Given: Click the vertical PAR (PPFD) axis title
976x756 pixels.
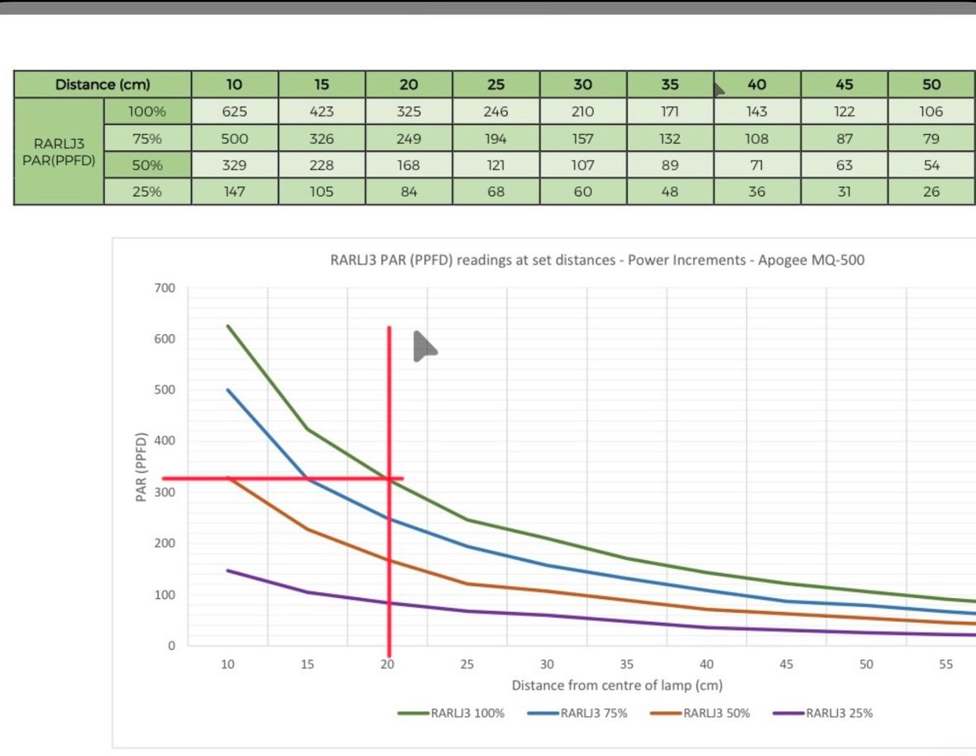Looking at the screenshot, I should [141, 467].
